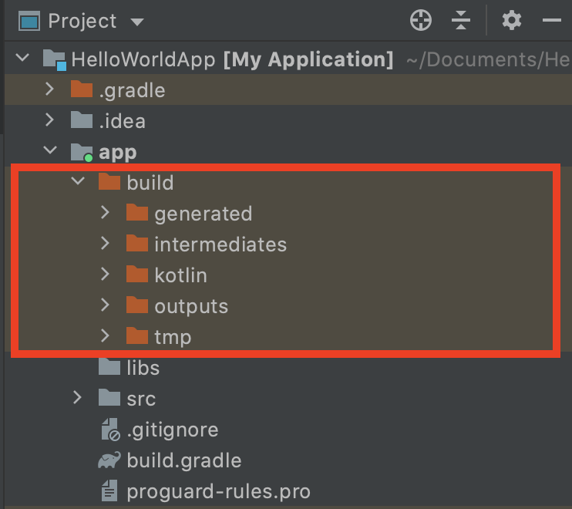Expand the tmp folder arrow
Viewport: 572px width, 509px height.
point(105,335)
